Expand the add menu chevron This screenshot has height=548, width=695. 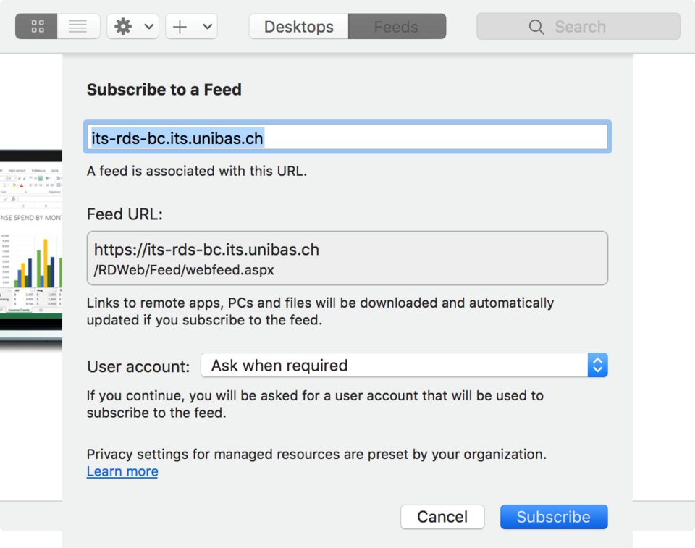[x=207, y=27]
